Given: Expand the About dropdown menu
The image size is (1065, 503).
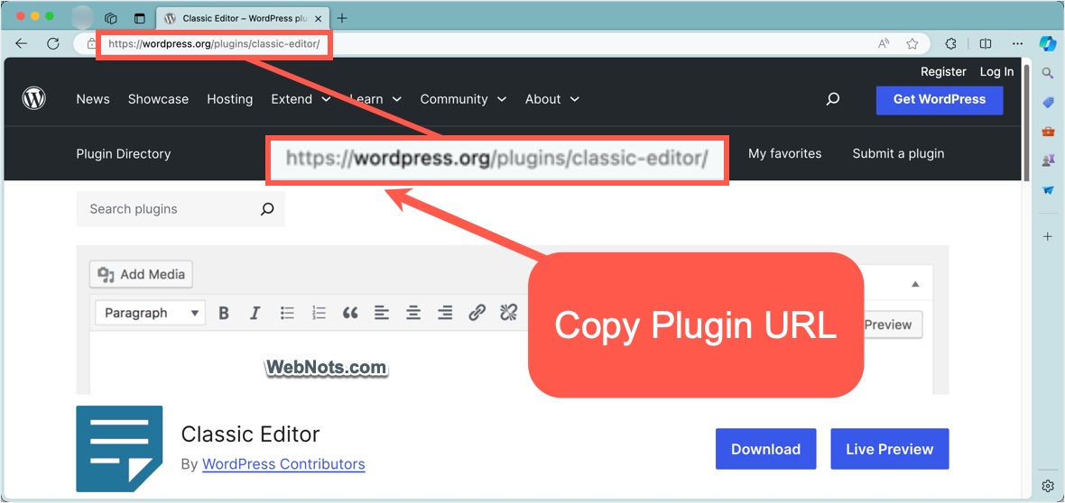Looking at the screenshot, I should [552, 99].
